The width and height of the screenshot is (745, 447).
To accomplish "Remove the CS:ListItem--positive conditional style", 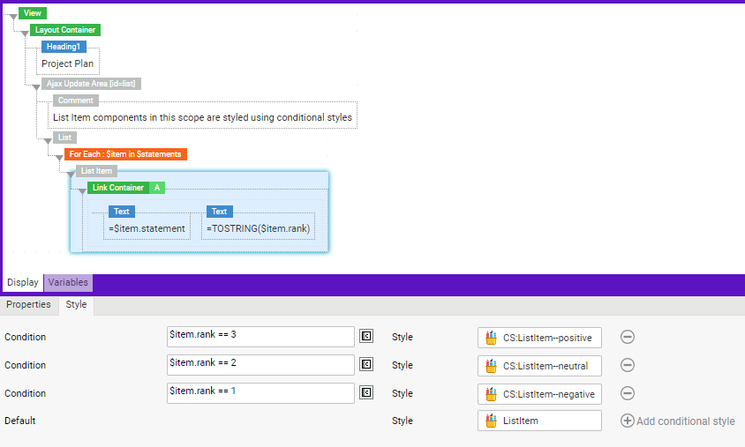I will click(628, 337).
